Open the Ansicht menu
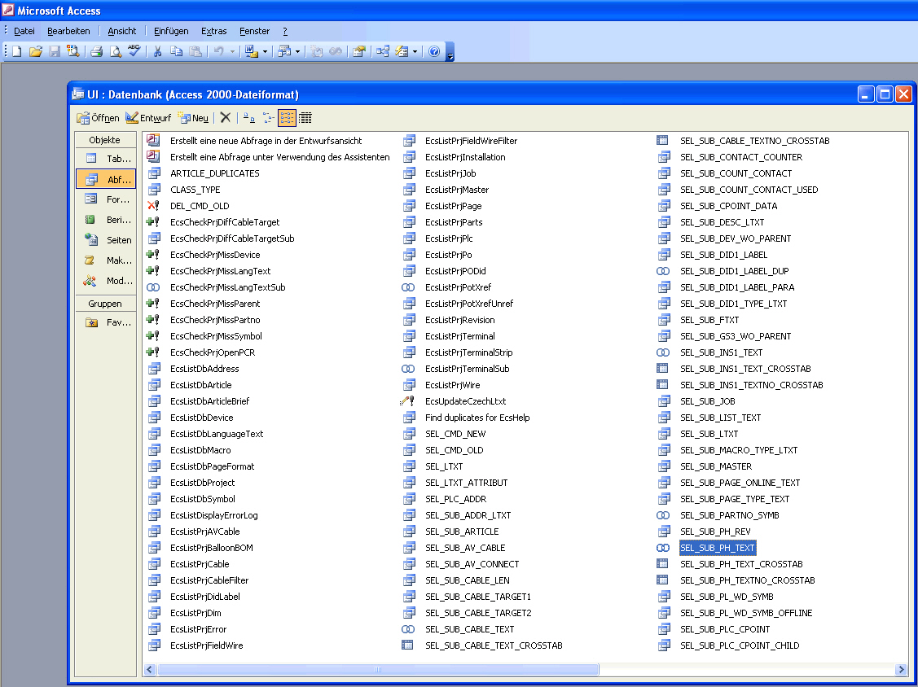 pyautogui.click(x=122, y=31)
